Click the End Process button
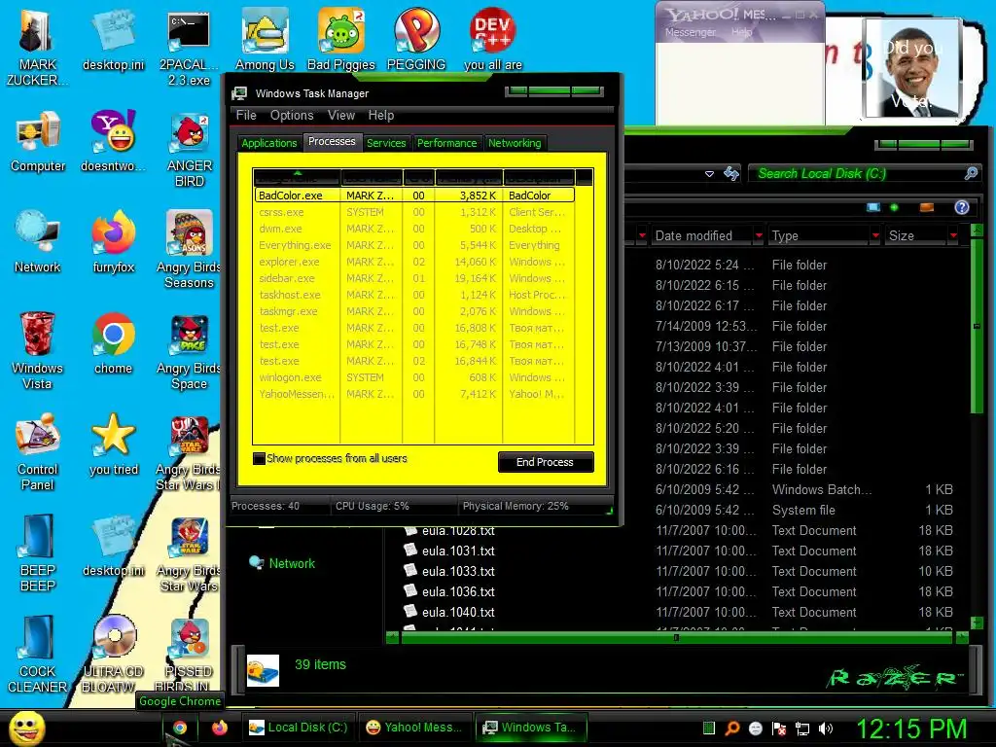The width and height of the screenshot is (996, 747). (x=546, y=462)
